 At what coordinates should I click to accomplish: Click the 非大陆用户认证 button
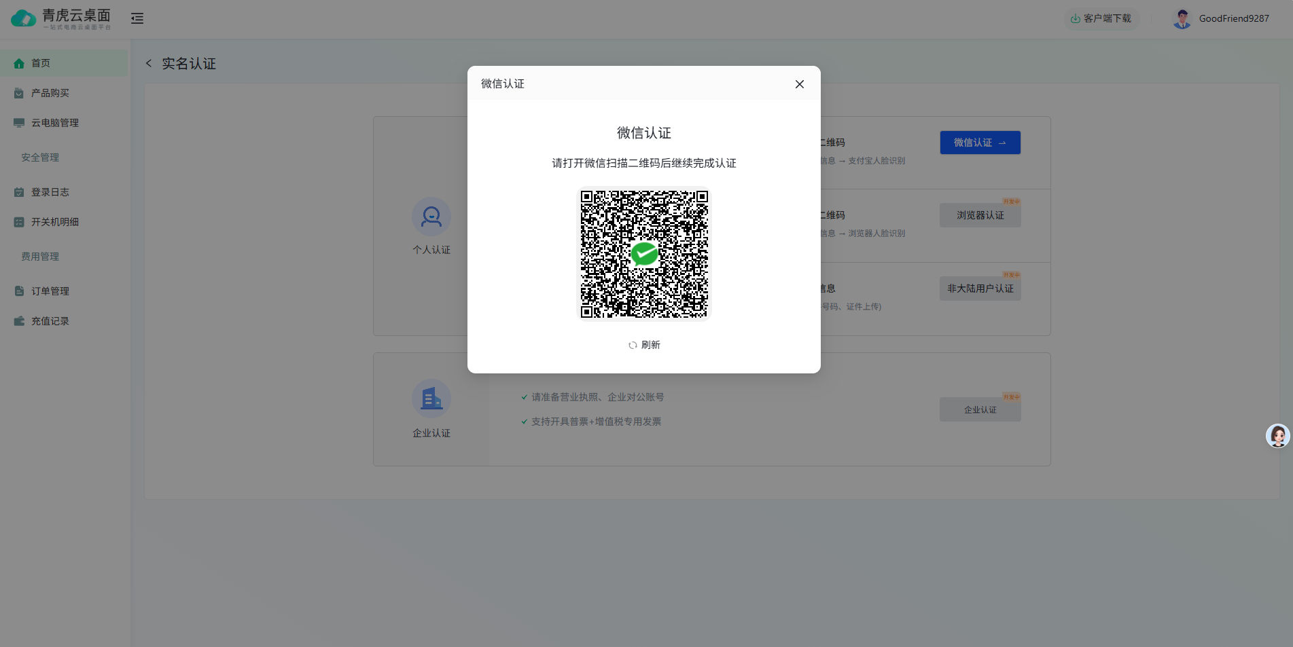point(980,289)
